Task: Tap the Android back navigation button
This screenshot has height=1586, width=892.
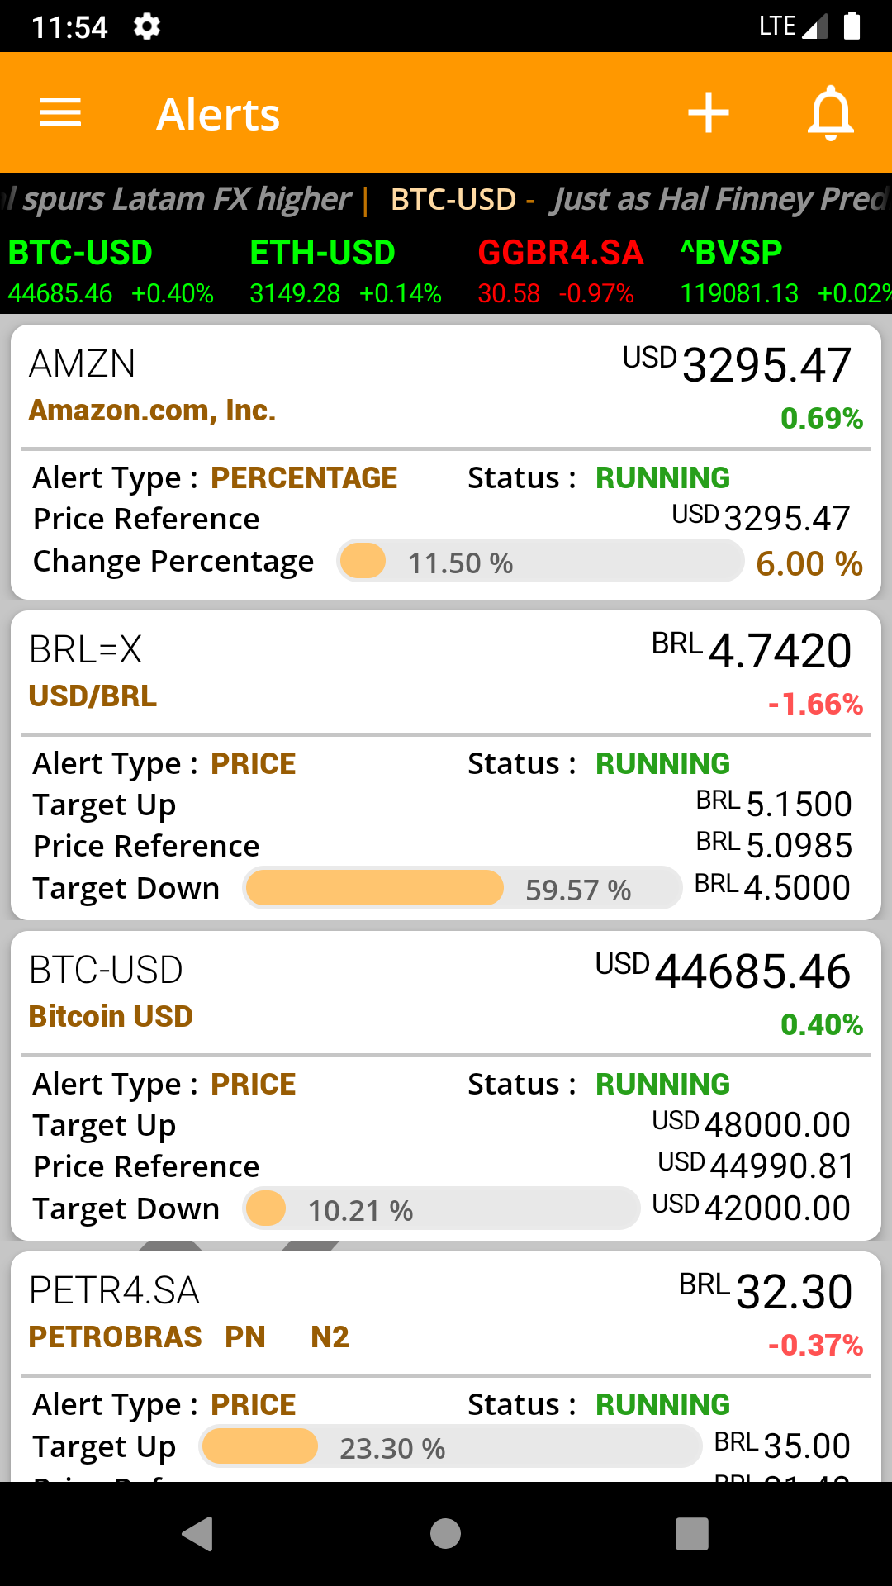Action: pyautogui.click(x=198, y=1534)
